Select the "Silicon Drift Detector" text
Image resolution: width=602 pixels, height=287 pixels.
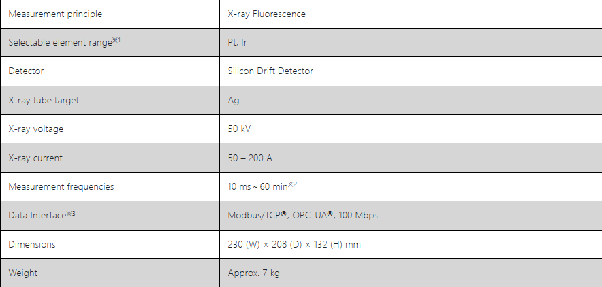pyautogui.click(x=270, y=71)
